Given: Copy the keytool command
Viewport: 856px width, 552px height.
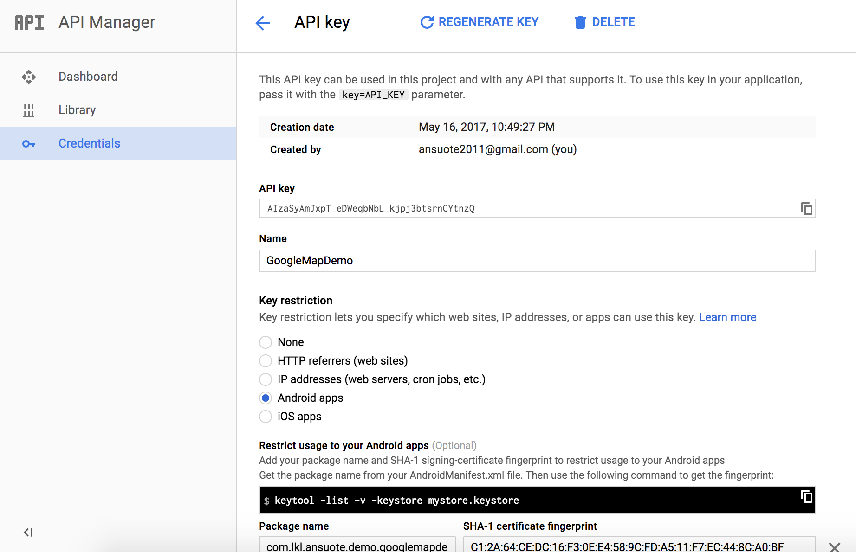Looking at the screenshot, I should (807, 497).
